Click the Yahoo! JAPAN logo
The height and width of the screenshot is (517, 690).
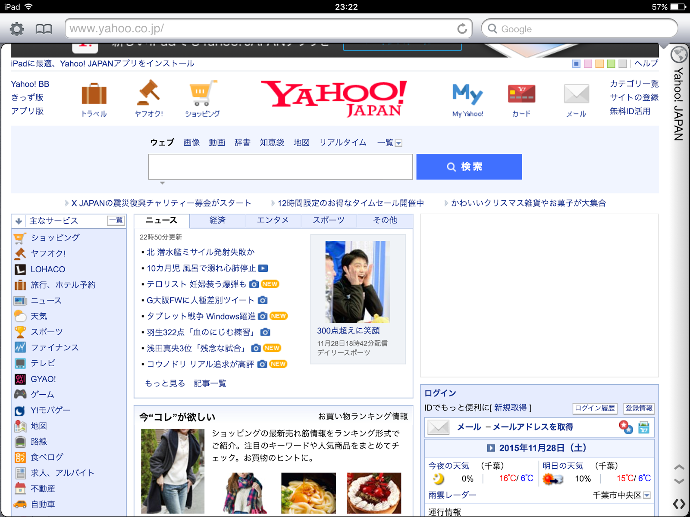click(x=335, y=98)
